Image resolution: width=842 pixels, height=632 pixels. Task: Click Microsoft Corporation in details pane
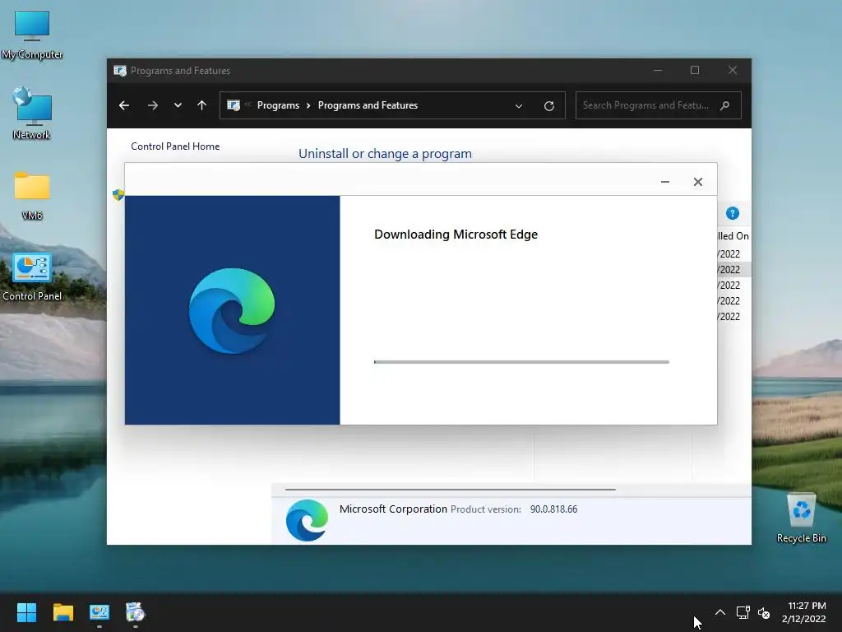tap(393, 509)
